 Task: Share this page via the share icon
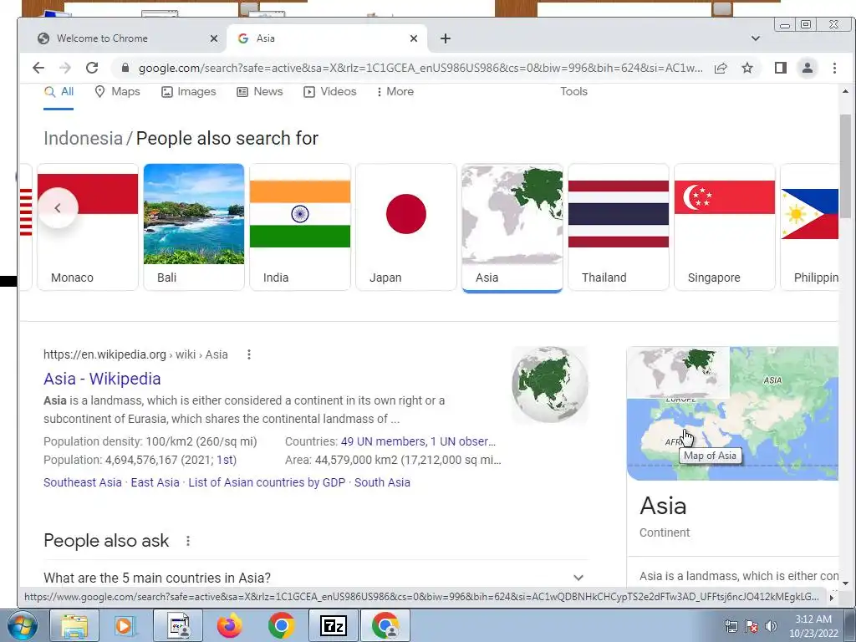coord(721,68)
